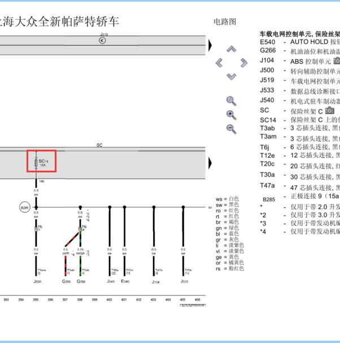Select the J500 转向辅助控制单元 legend row
340x343 pixels.
click(x=300, y=71)
